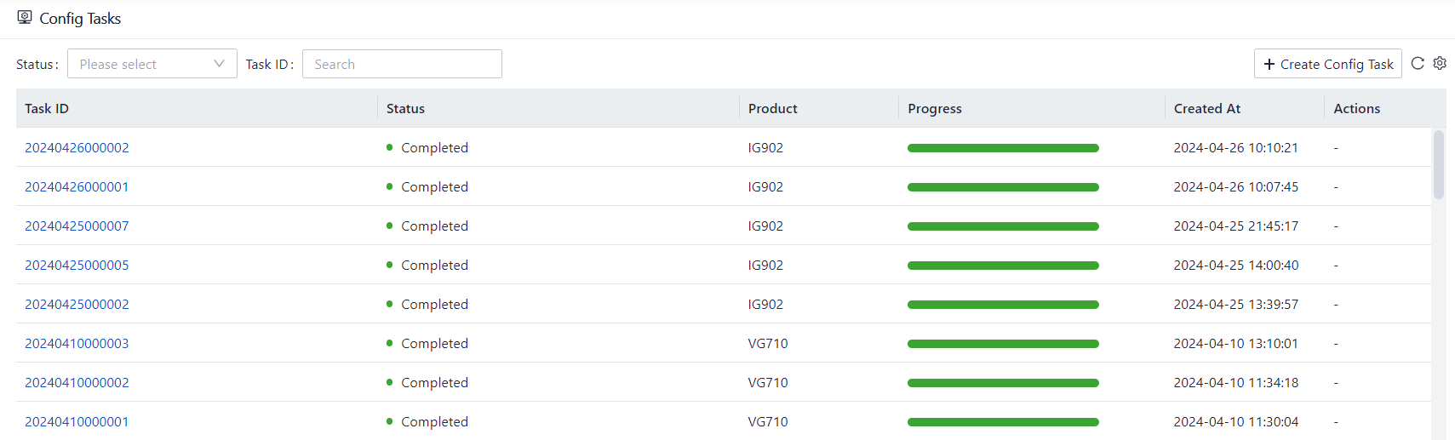This screenshot has height=440, width=1455.
Task: Open task 20240426000001
Action: pyautogui.click(x=77, y=186)
